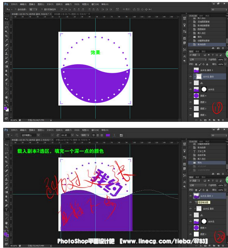Open 3D workspace dropdown in upper window

[x=219, y=10]
